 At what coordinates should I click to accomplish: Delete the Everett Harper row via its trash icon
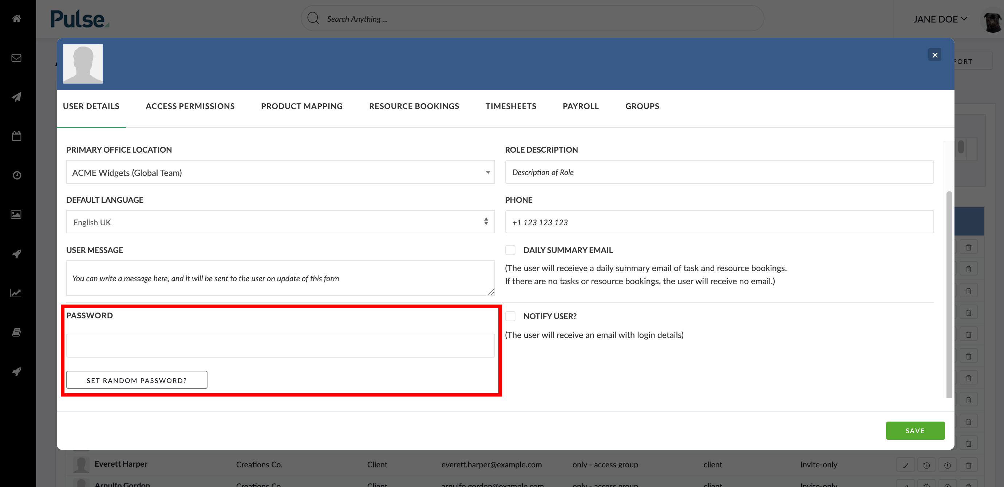(969, 465)
